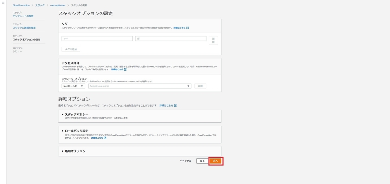This screenshot has width=390, height=184.
Task: Select current step スタックオプションの設定
Action: (x=26, y=40)
